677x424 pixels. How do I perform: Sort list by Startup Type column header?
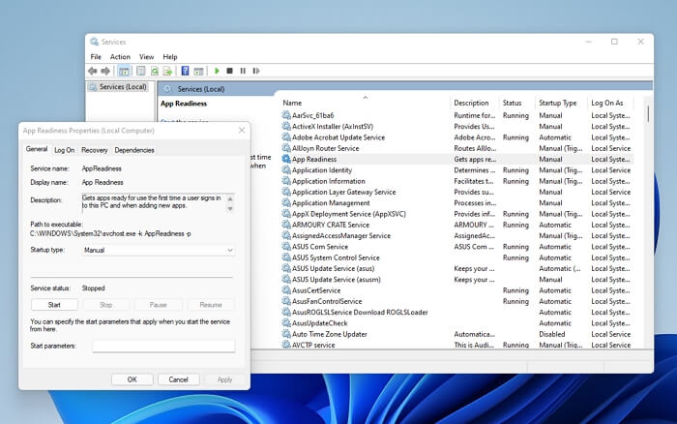(x=557, y=103)
